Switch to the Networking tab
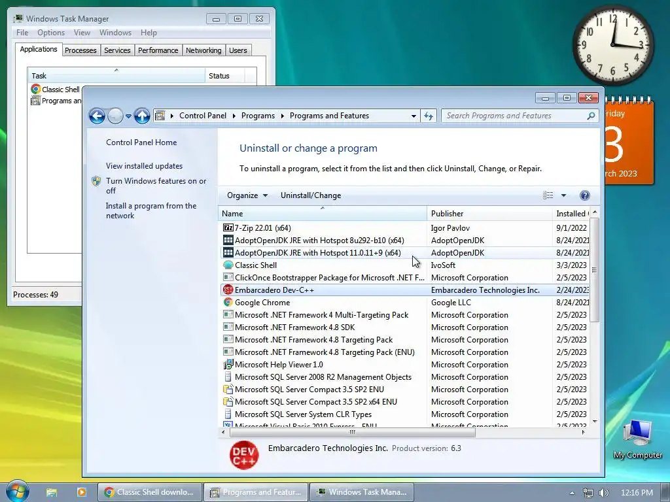Image resolution: width=670 pixels, height=502 pixels. (203, 50)
